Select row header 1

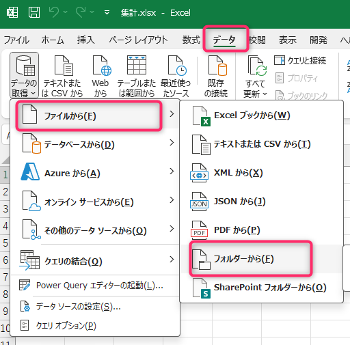click(x=5, y=175)
